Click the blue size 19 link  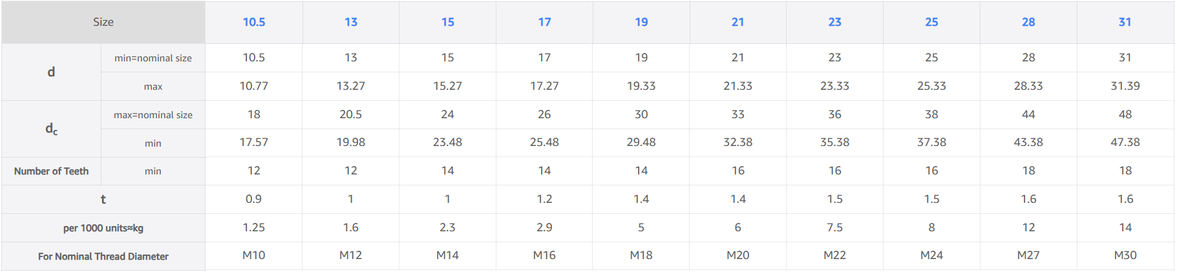[641, 22]
